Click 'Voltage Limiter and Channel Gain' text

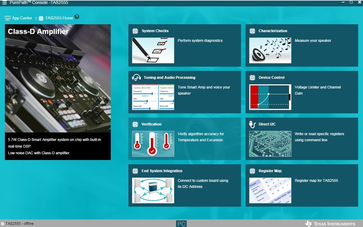pyautogui.click(x=317, y=90)
